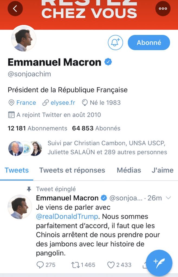Show the 64 853 Abonnés list
The width and height of the screenshot is (178, 277).
96,128
